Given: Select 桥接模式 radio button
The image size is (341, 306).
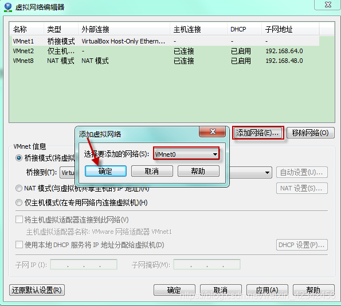Looking at the screenshot, I should (19, 158).
